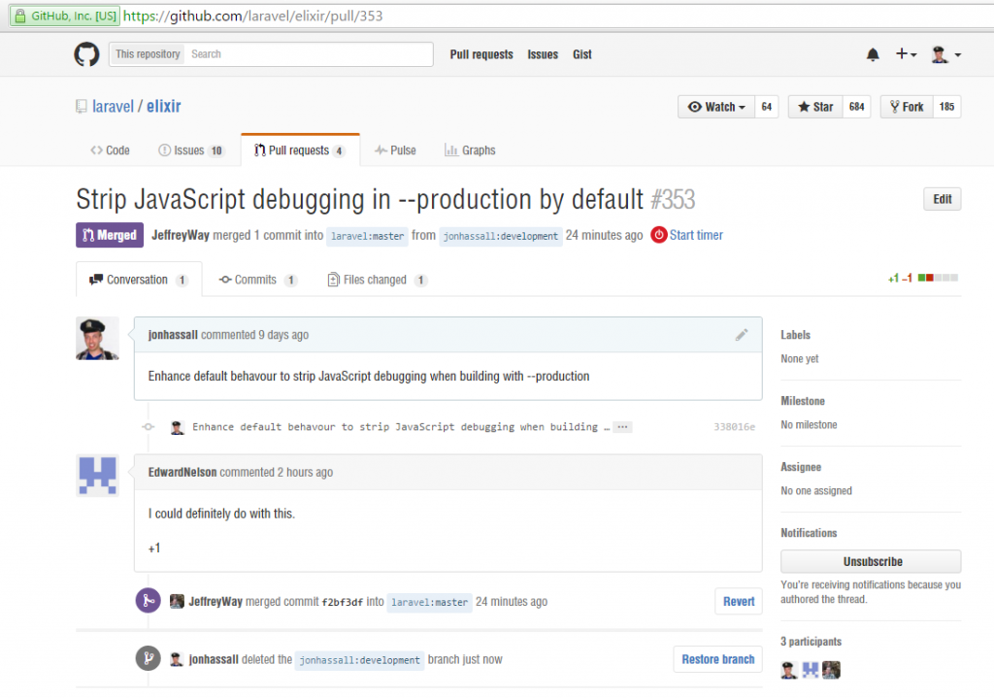Image resolution: width=994 pixels, height=698 pixels.
Task: Click the small avatar beside the commit message
Action: click(x=178, y=427)
